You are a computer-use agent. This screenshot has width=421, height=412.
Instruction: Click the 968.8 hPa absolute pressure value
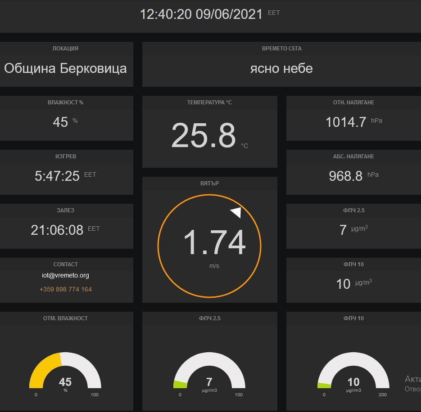[346, 176]
